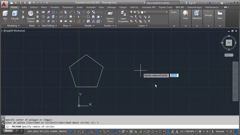Click the 2D Wireframe visual style label
Viewport: 240px width, 135px height.
17,31
